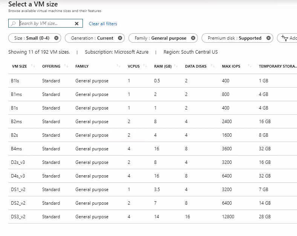Select the DS1_v2 VM size row
Image resolution: width=297 pixels, height=236 pixels.
point(153,190)
